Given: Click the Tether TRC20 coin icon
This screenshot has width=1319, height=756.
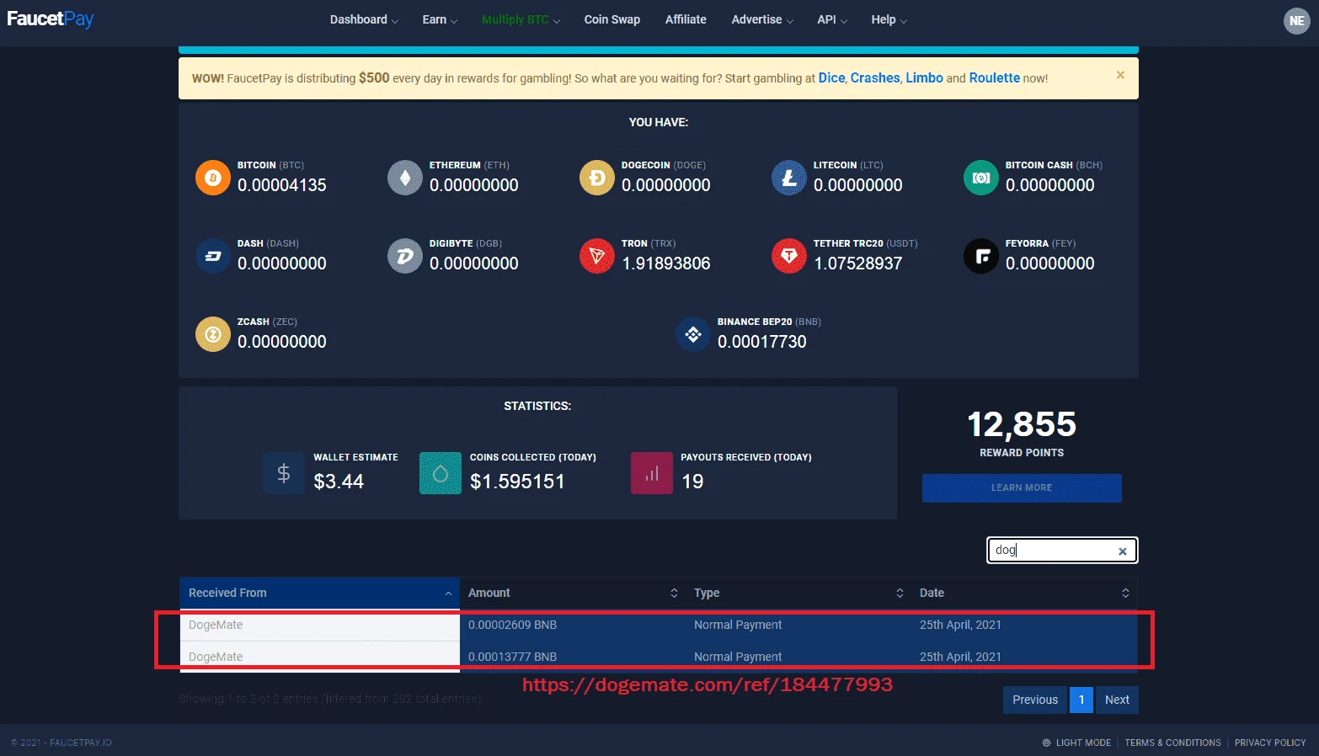Looking at the screenshot, I should pos(789,256).
